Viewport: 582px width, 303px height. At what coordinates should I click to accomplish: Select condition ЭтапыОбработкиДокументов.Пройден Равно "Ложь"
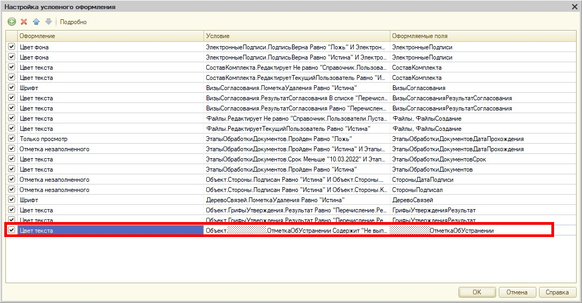[296, 139]
